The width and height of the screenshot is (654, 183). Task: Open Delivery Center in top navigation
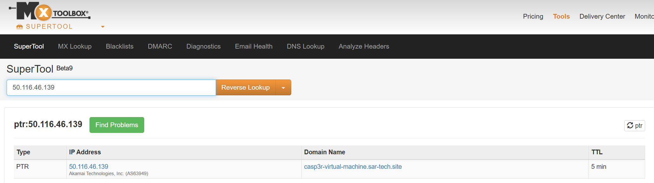click(602, 16)
